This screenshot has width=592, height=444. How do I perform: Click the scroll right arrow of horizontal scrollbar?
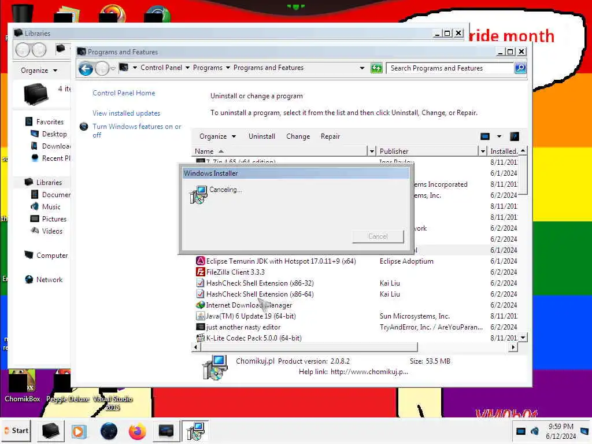(x=513, y=347)
